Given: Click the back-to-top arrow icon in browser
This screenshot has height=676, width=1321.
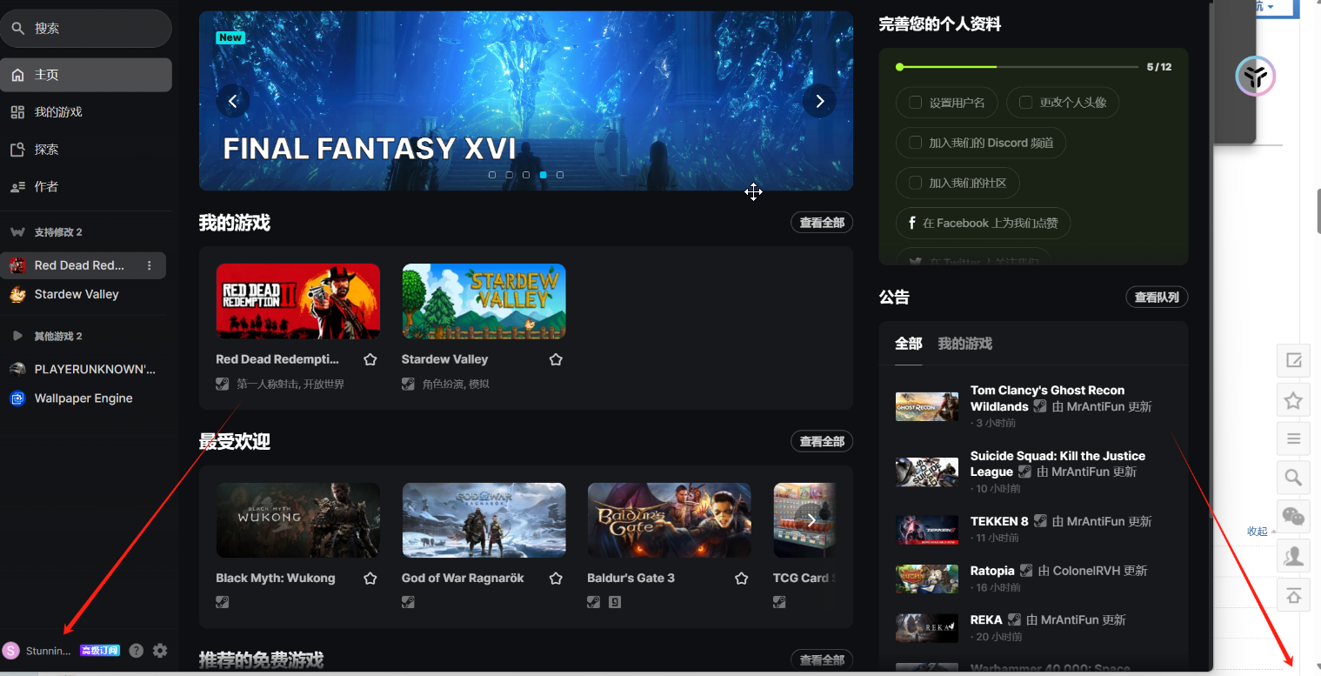Looking at the screenshot, I should [1293, 596].
